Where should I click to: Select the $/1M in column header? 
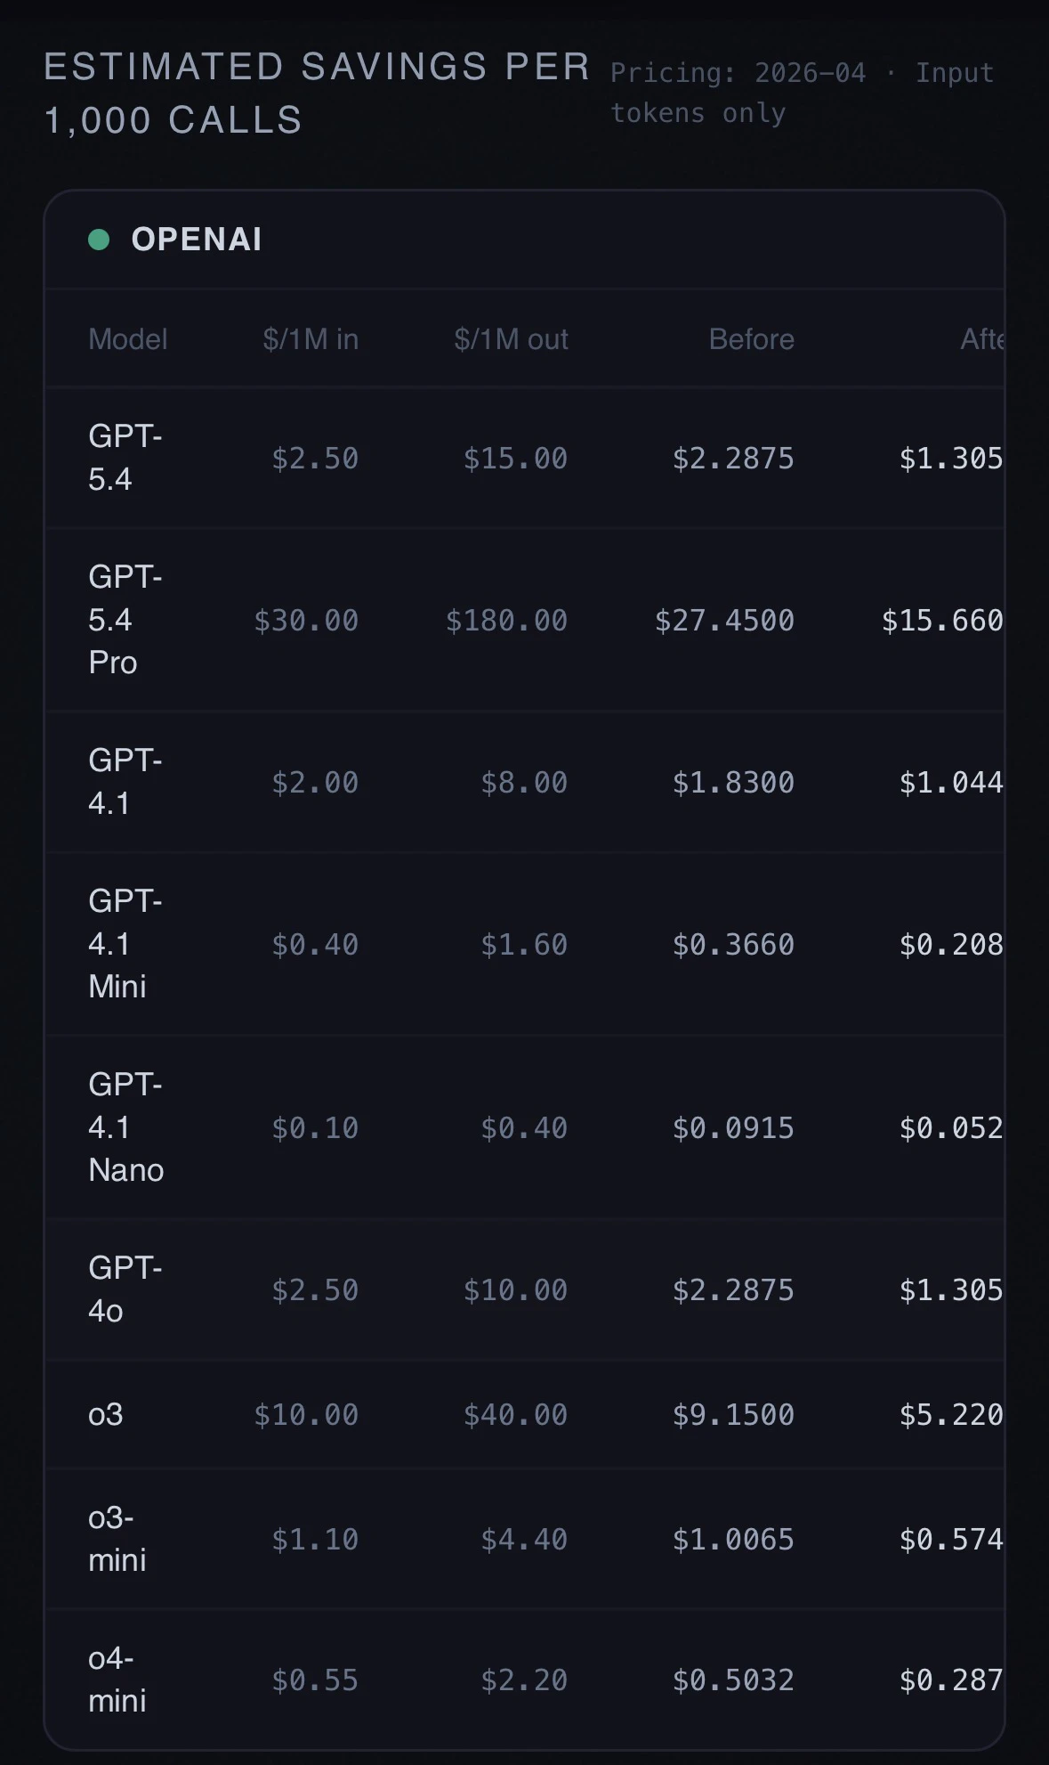point(311,339)
